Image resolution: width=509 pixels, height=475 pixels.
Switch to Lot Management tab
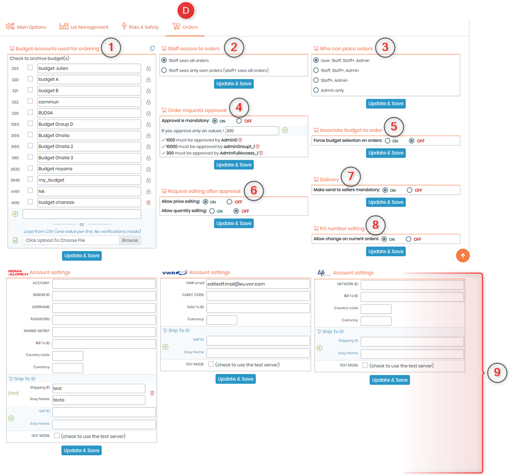84,27
